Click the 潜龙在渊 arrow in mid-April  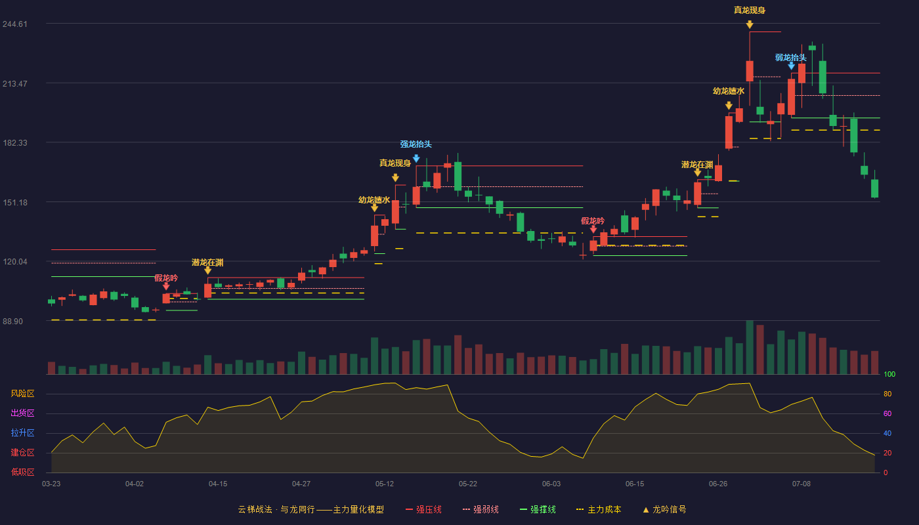click(x=208, y=270)
